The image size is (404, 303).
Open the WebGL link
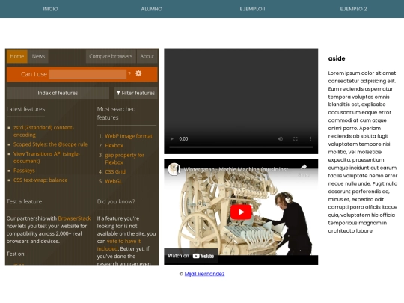pos(114,181)
